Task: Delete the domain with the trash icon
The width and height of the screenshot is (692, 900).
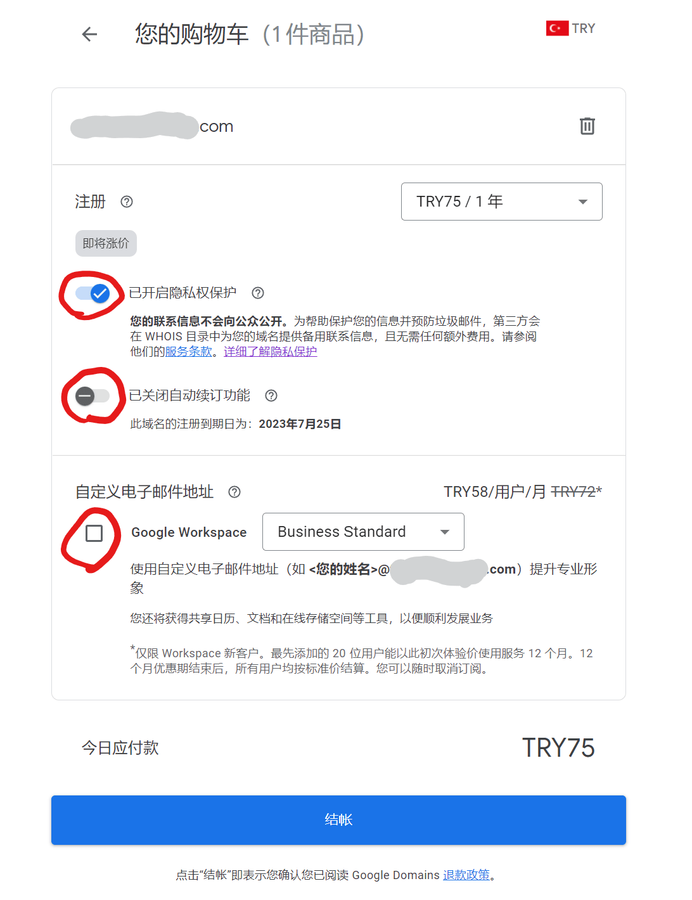Action: (x=587, y=126)
